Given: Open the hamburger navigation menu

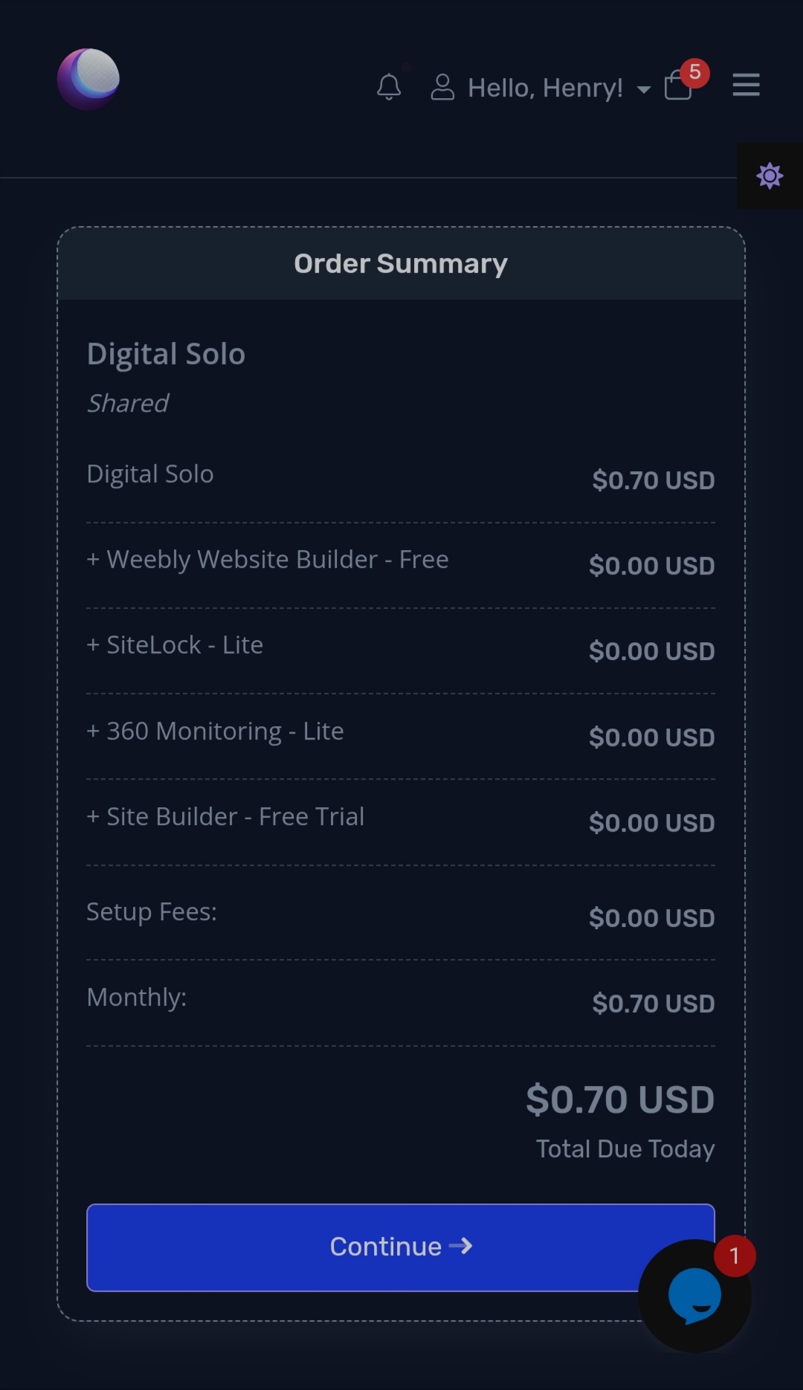Looking at the screenshot, I should [x=746, y=86].
